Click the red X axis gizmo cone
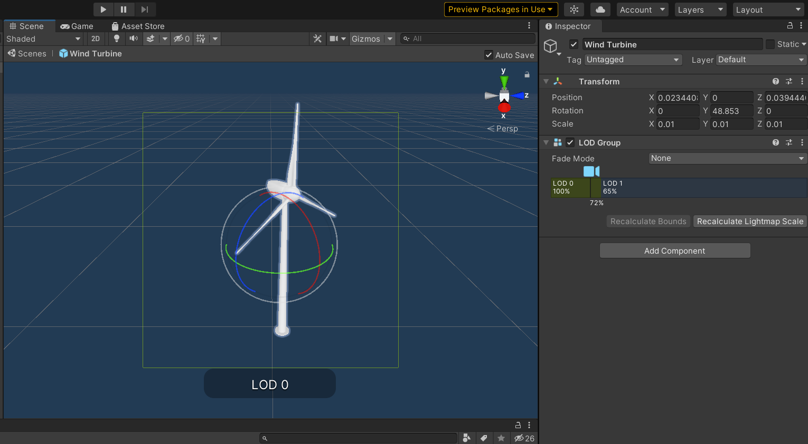 [504, 108]
